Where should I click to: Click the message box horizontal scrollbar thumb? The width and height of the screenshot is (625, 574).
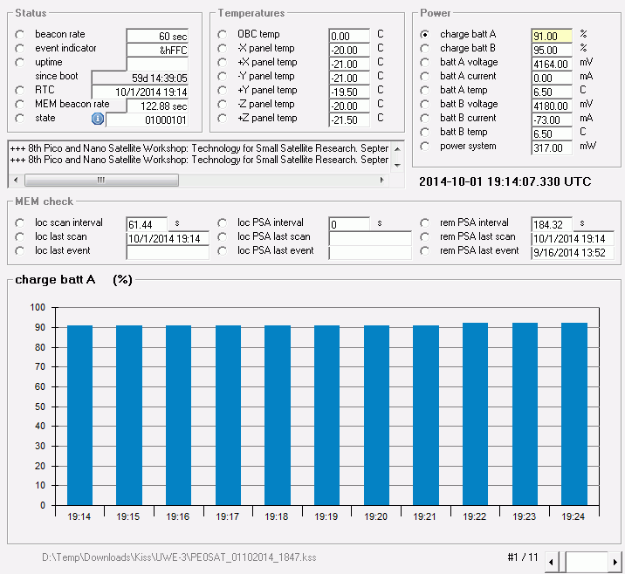tap(101, 180)
